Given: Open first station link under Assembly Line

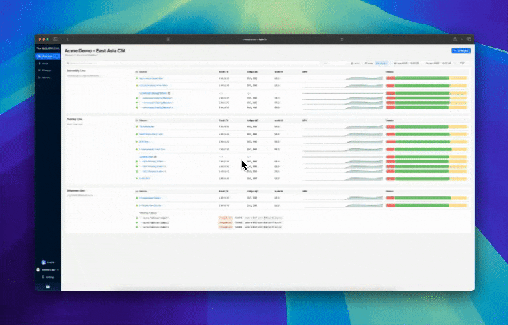Looking at the screenshot, I should (152, 78).
